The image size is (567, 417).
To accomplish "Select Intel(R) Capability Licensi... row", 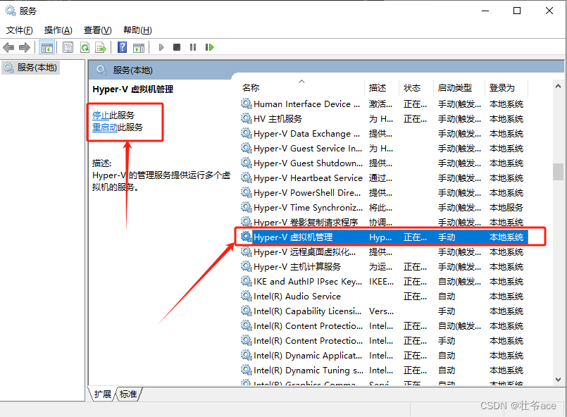I will (x=384, y=311).
